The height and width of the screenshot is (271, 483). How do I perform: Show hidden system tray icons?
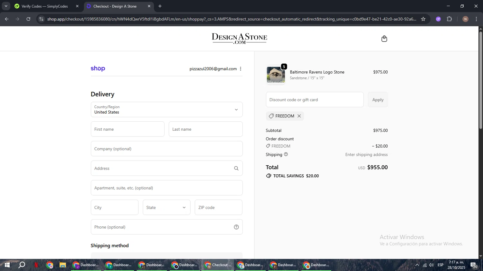[x=417, y=265]
